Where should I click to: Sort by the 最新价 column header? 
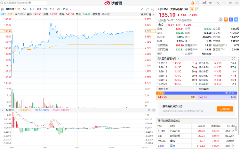pos(201,126)
